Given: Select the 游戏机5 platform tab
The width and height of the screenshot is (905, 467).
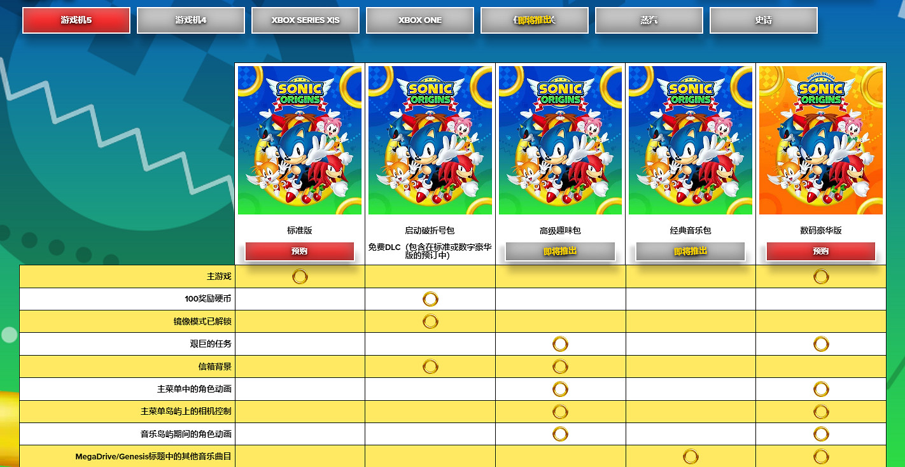Looking at the screenshot, I should click(76, 20).
